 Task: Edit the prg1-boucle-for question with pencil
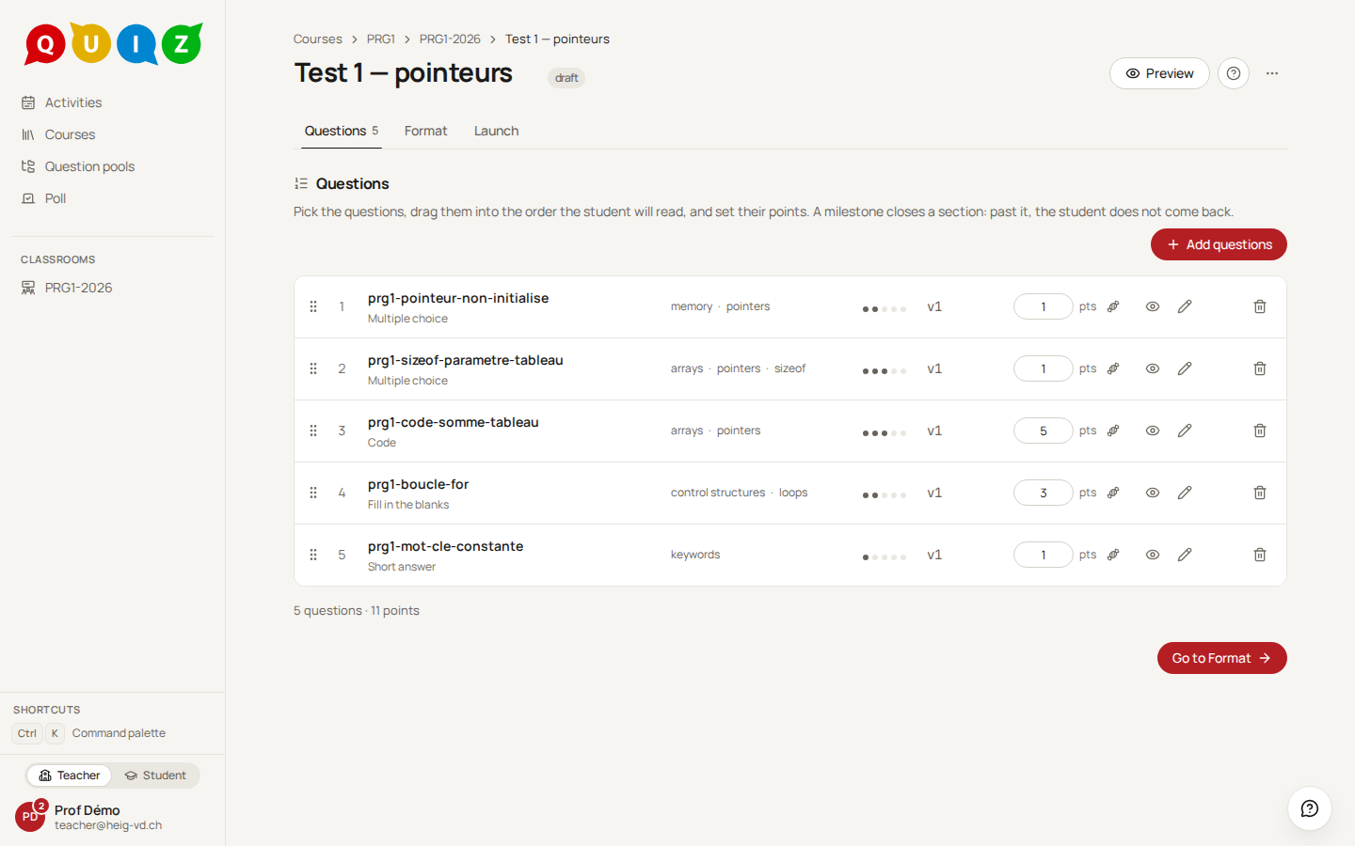[x=1185, y=493]
